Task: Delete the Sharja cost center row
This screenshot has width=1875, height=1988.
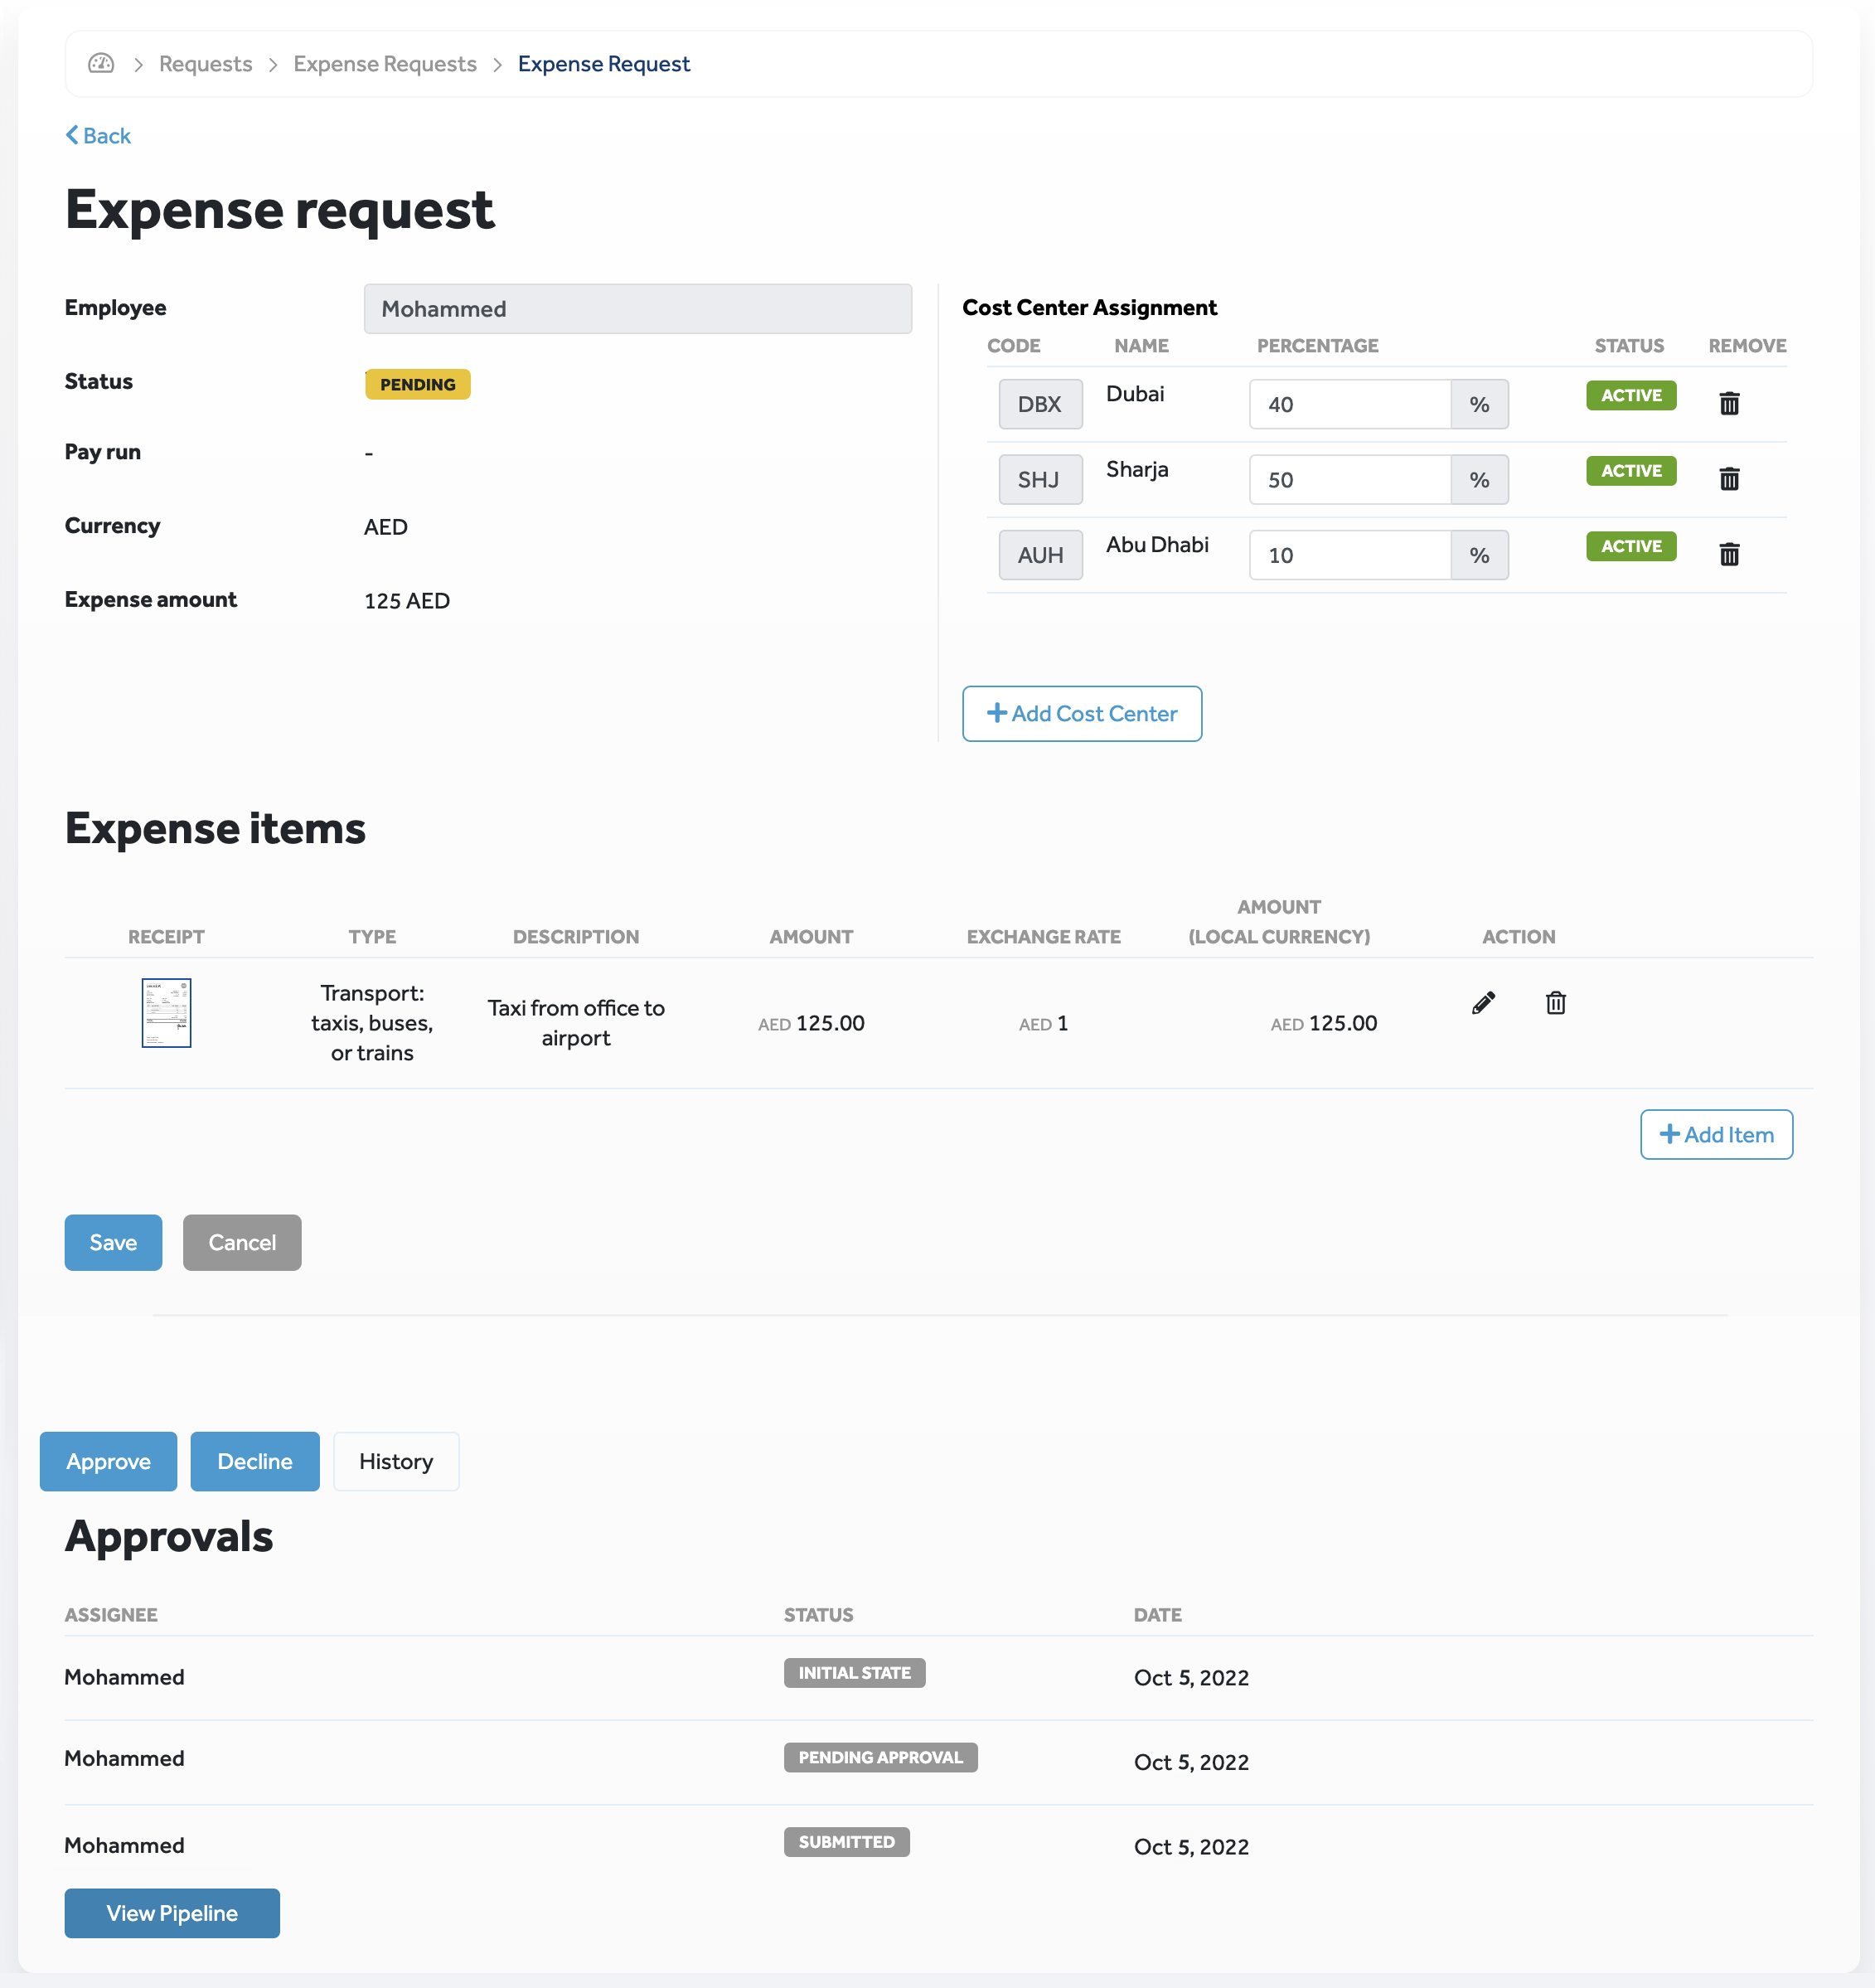Action: click(x=1729, y=479)
